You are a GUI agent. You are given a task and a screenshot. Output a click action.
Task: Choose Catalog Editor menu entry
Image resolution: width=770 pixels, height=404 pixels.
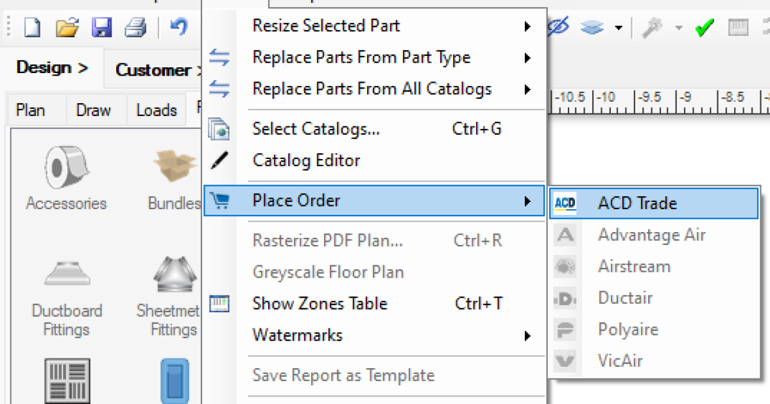coord(306,160)
